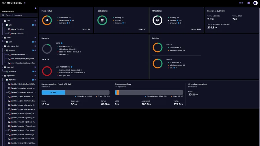Collapse the hpmc31 host node

point(5,50)
